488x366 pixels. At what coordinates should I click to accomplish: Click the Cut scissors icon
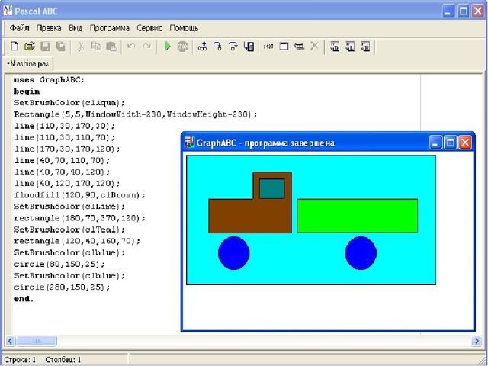click(x=81, y=47)
